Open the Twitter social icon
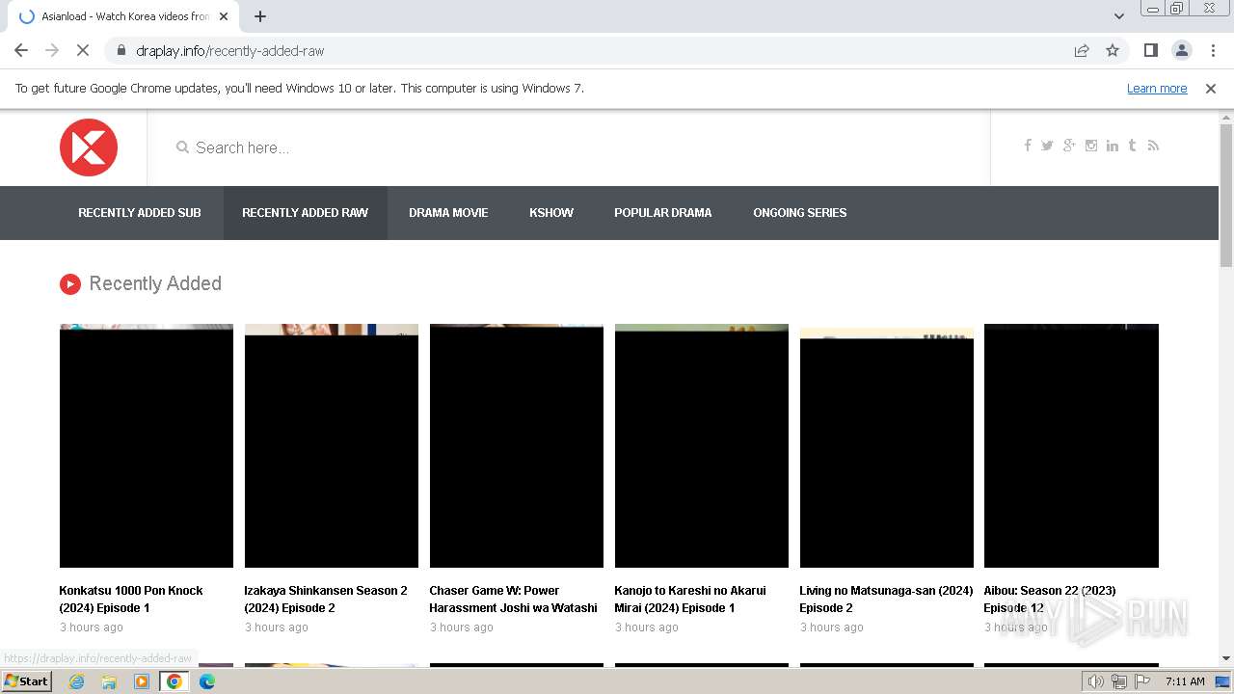 coord(1047,146)
